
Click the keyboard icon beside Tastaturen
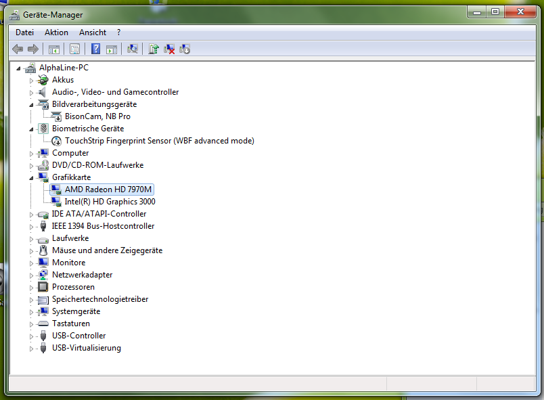click(43, 324)
